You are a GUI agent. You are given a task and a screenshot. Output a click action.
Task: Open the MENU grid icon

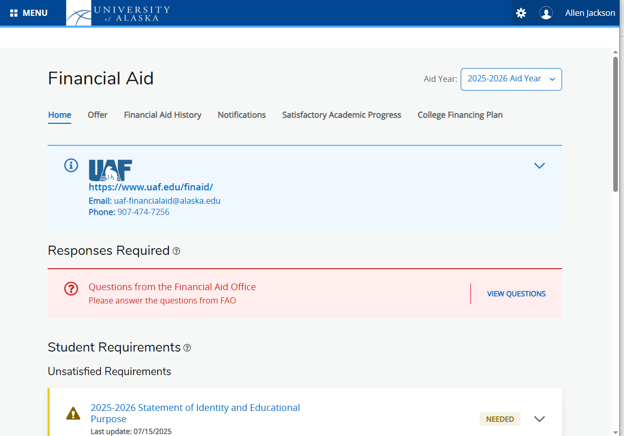14,13
